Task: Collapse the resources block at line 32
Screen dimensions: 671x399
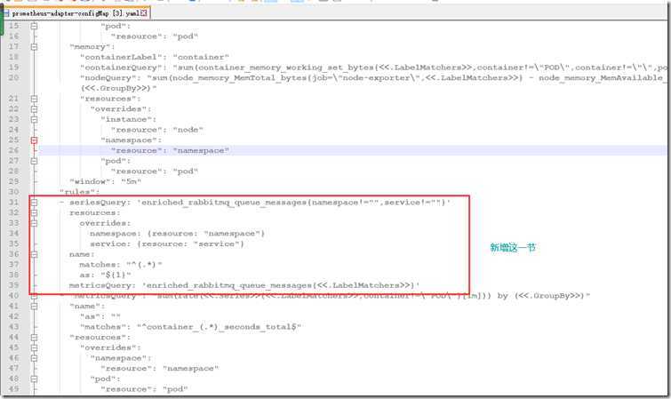Action: (x=34, y=212)
